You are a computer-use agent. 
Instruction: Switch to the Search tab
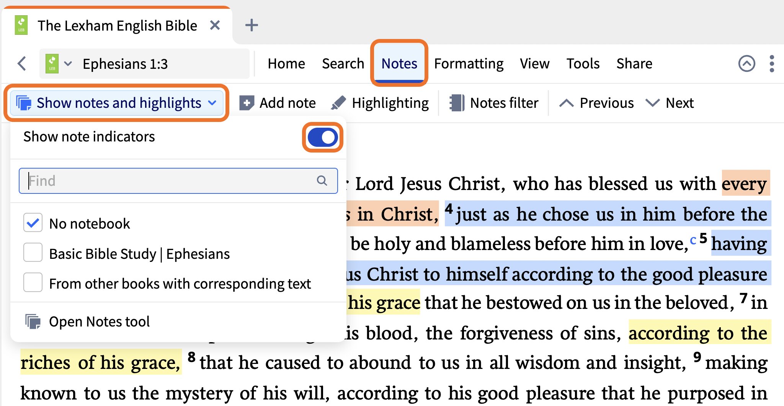(x=343, y=63)
